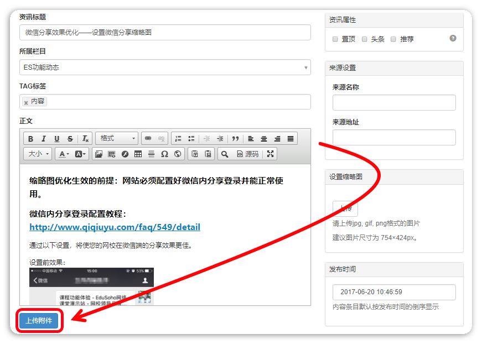482x344 pixels.
Task: Open the text color picker
Action: (64, 154)
